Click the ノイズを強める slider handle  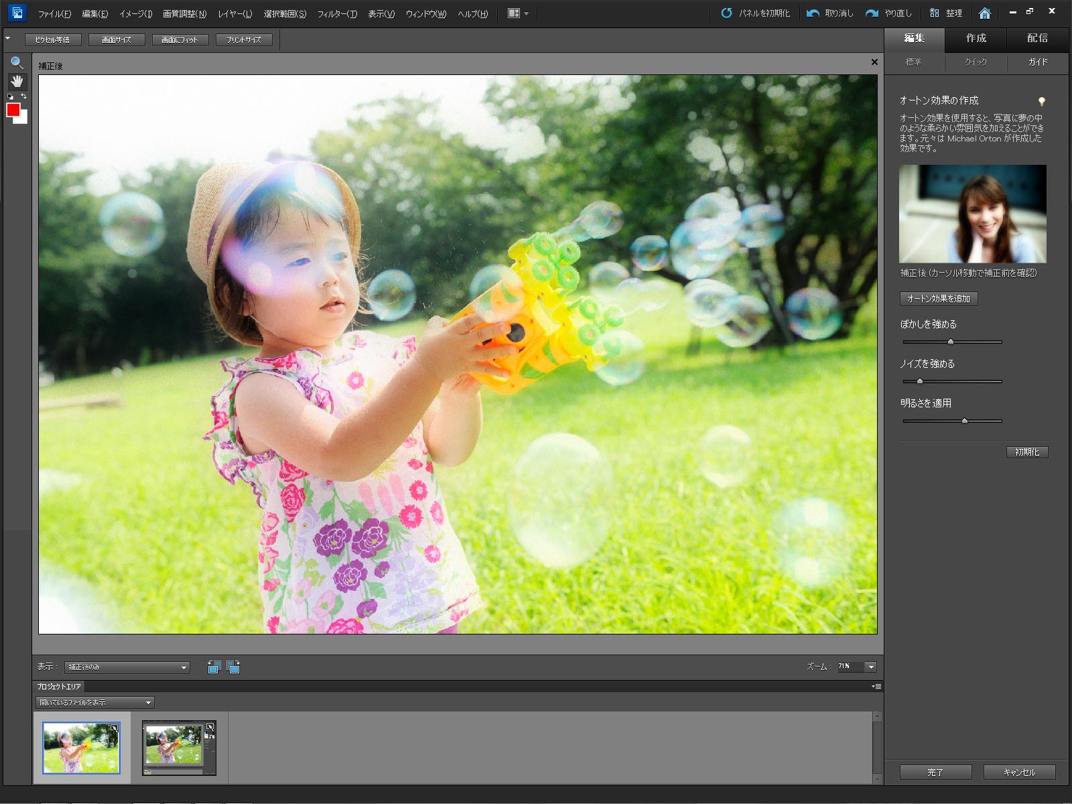920,381
